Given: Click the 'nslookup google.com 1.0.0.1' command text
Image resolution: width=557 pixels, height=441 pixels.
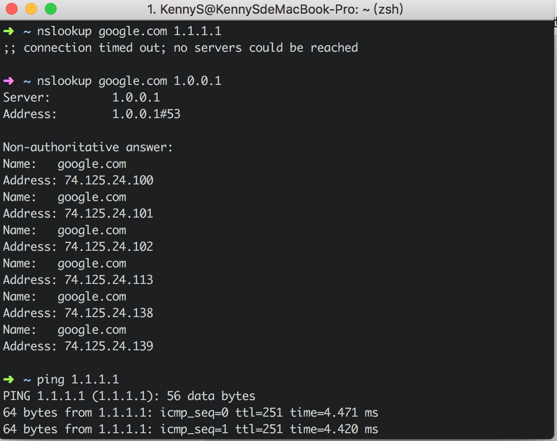Looking at the screenshot, I should click(x=129, y=81).
